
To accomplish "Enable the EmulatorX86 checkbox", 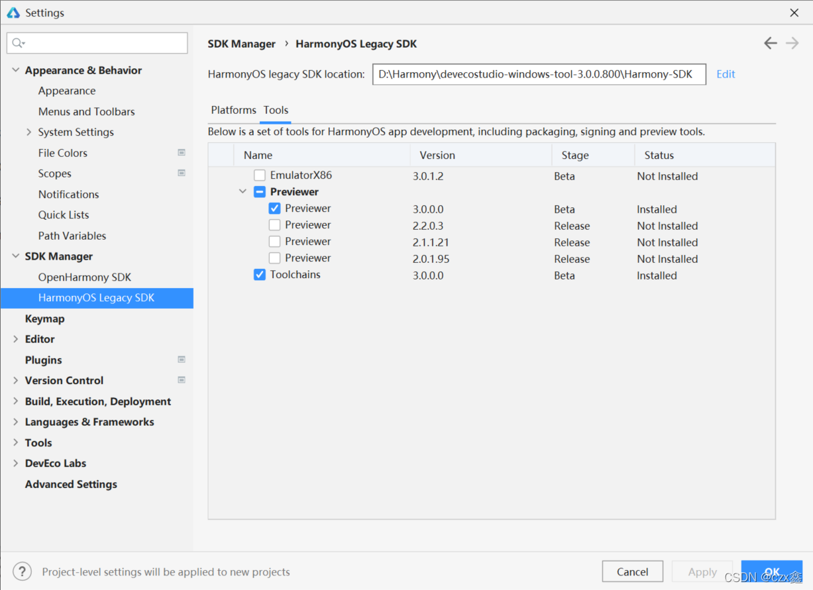I will point(260,175).
